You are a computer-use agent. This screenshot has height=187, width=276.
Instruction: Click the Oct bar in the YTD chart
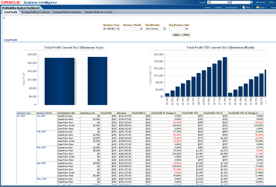pyautogui.click(x=214, y=80)
